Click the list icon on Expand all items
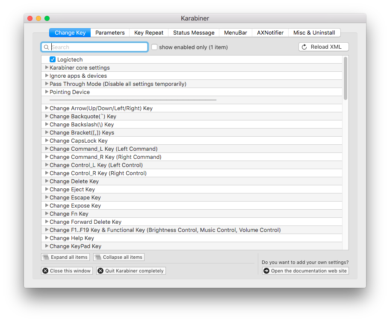The width and height of the screenshot is (390, 322). point(46,257)
